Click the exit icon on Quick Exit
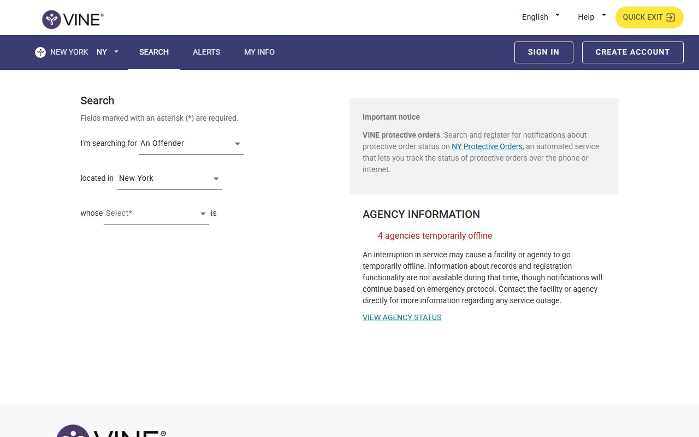699x437 pixels. point(671,17)
